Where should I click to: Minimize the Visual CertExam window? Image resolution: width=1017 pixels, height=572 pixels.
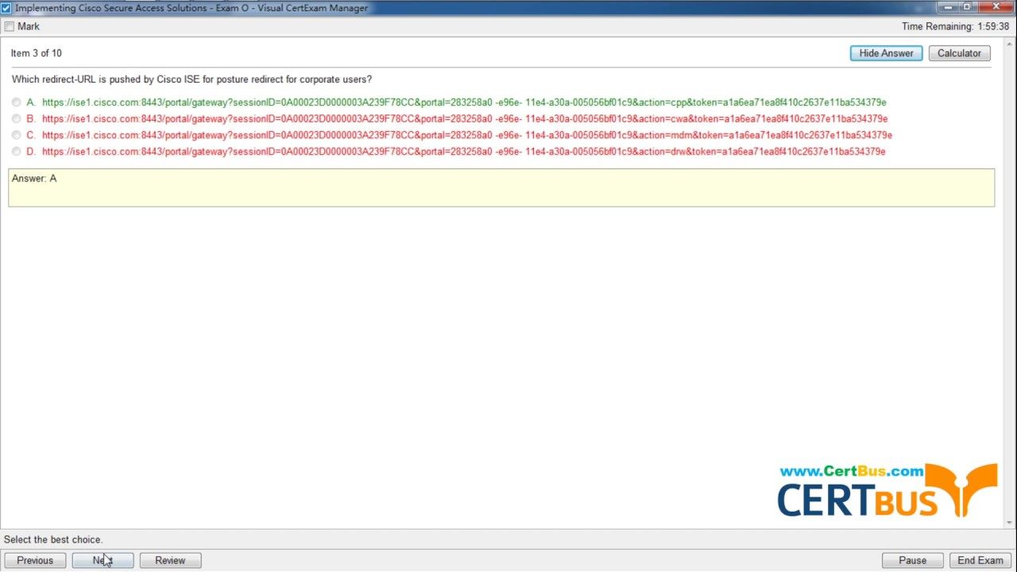click(946, 7)
